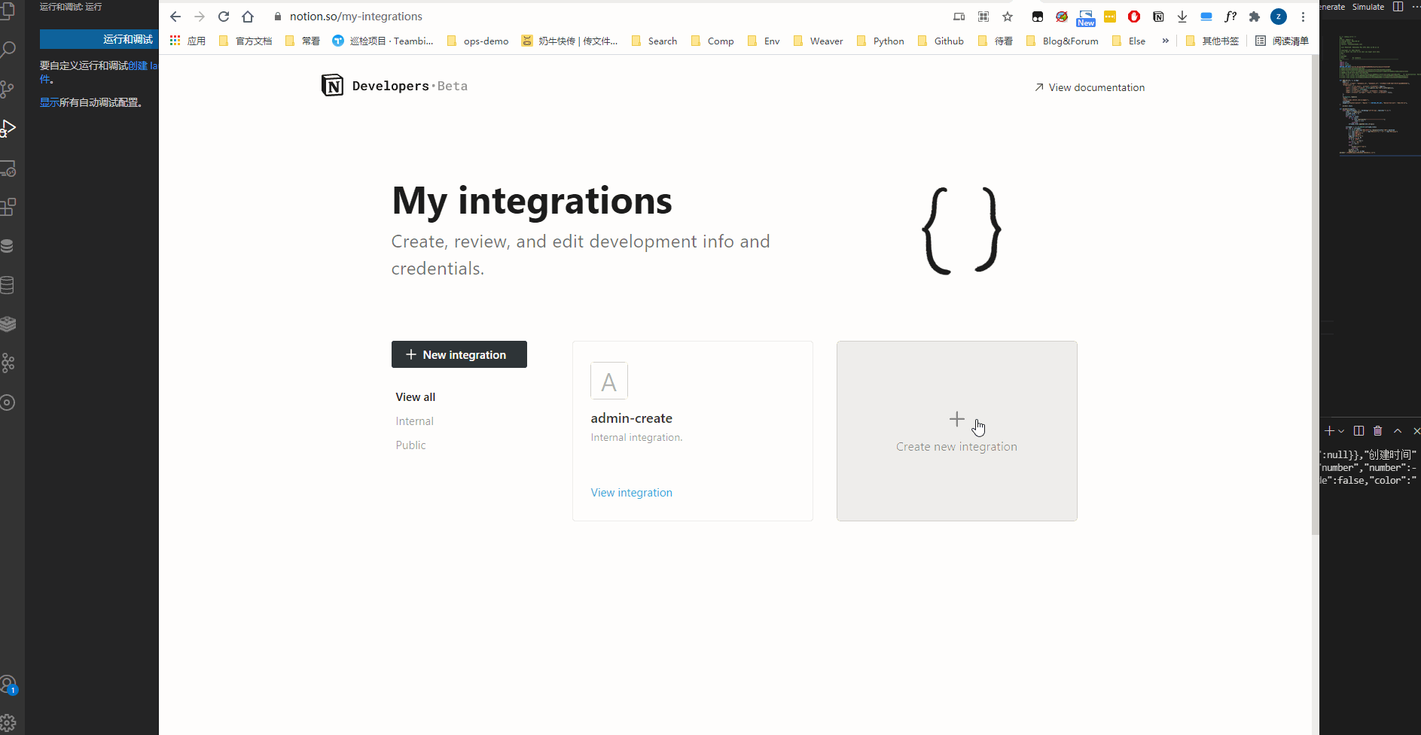This screenshot has height=735, width=1421.
Task: Reload the Notion integrations page
Action: coord(224,17)
